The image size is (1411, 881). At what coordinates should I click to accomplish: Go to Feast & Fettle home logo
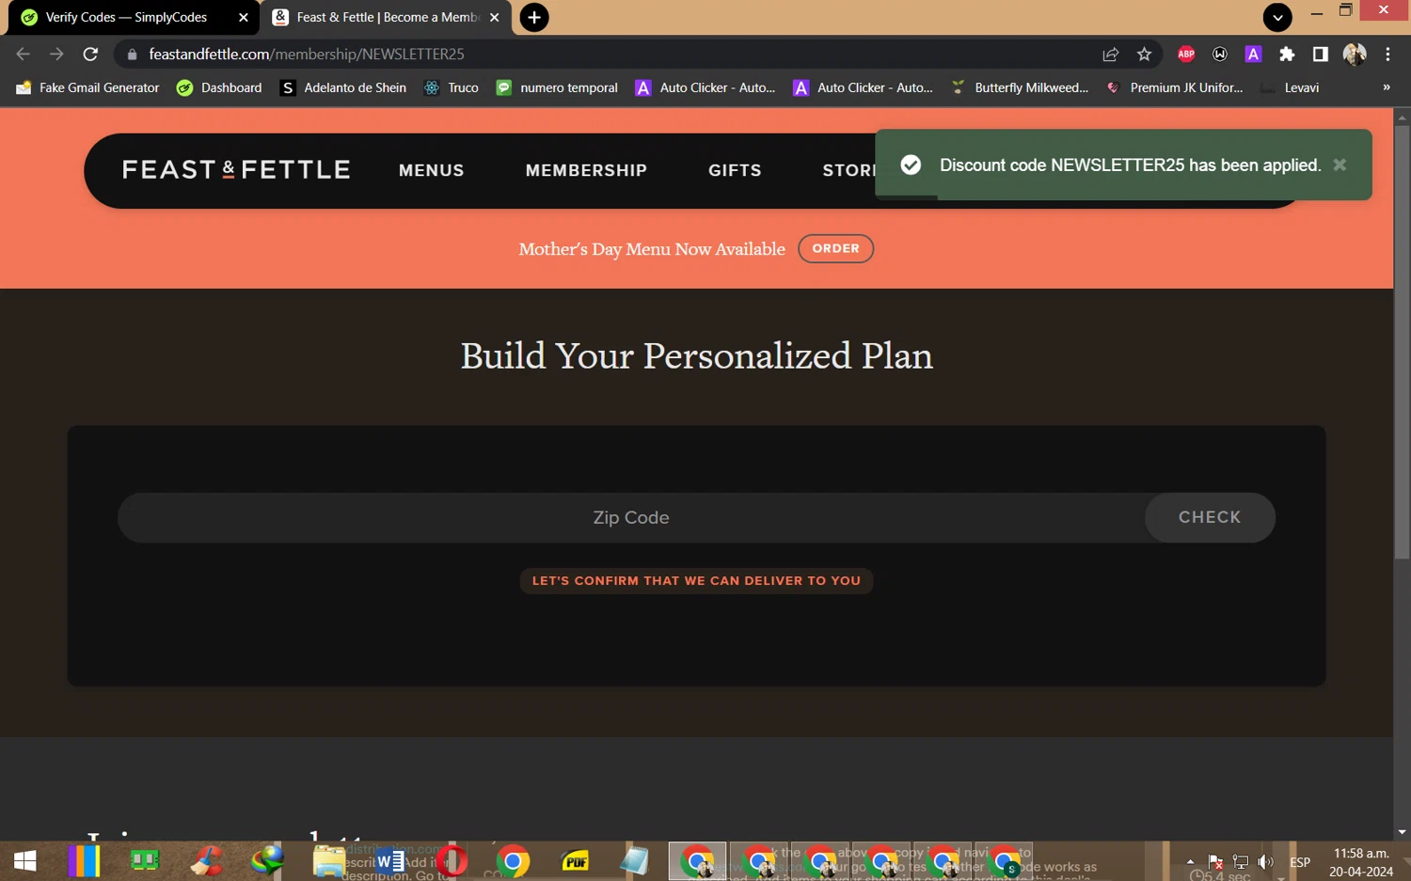(x=236, y=170)
